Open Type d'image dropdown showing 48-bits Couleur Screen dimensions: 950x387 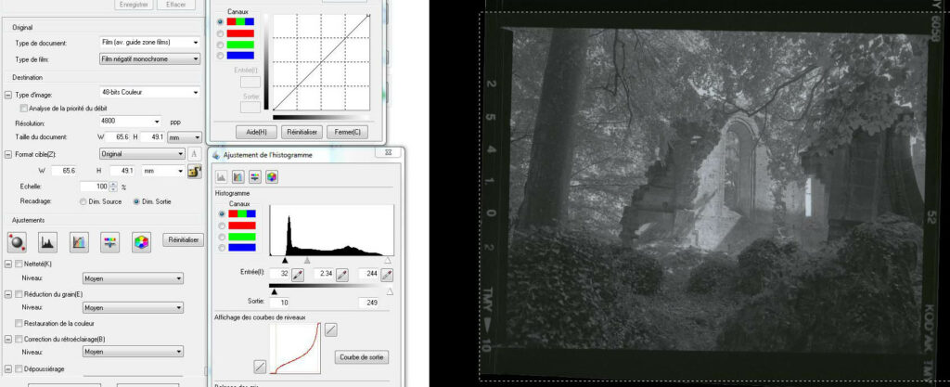point(149,93)
